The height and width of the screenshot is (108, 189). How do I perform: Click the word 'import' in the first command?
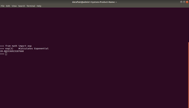tap(22, 46)
